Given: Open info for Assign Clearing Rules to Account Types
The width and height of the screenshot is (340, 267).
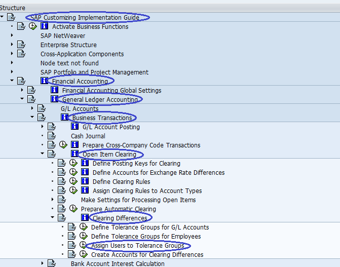Looking at the screenshot, I should pos(85,190).
